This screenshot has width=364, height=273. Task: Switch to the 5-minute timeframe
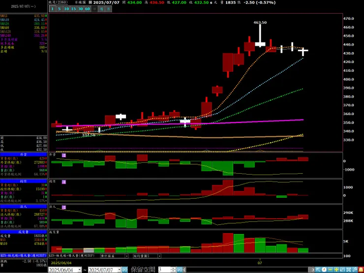pyautogui.click(x=60, y=9)
